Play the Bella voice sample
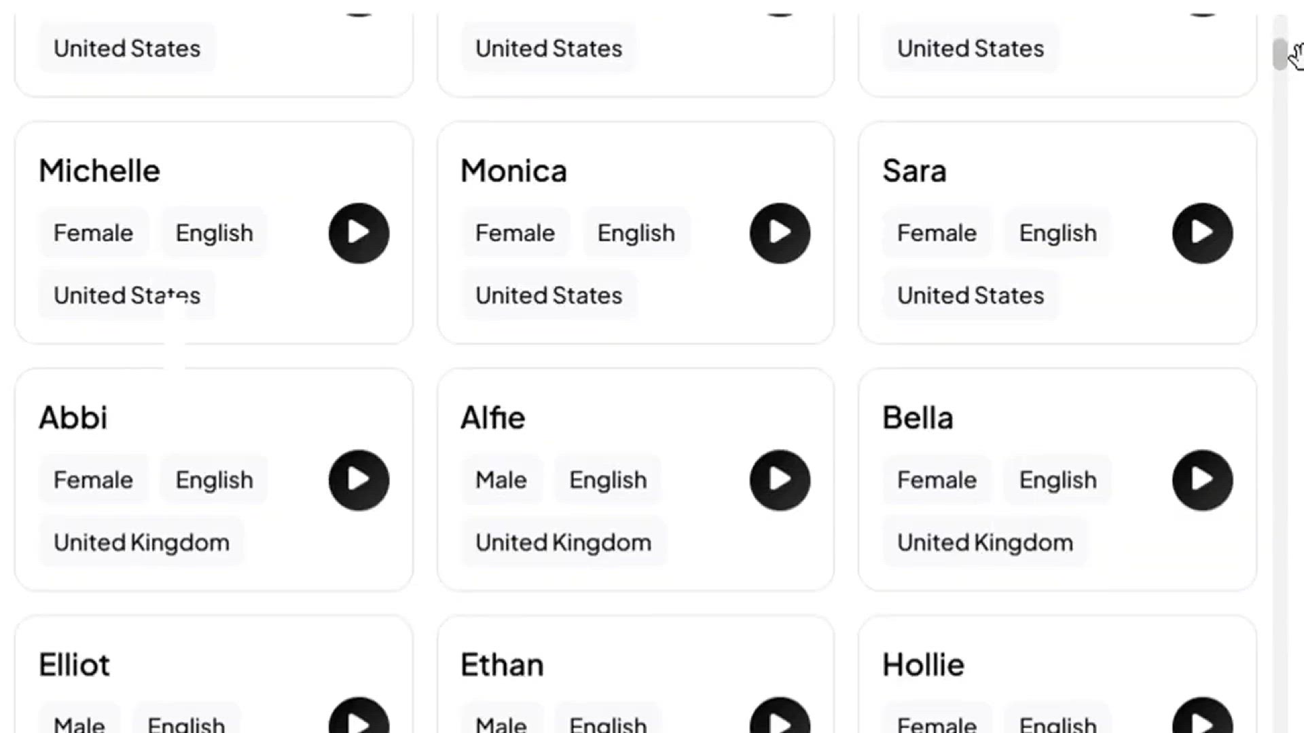 pos(1201,480)
